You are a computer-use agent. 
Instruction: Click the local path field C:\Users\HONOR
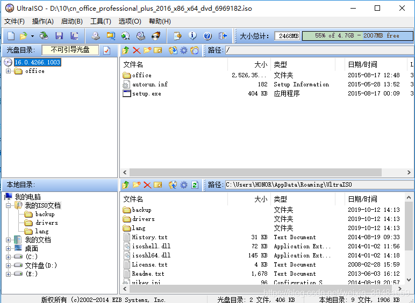320,185
